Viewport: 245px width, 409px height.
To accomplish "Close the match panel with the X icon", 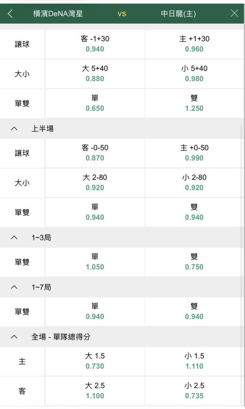I will coord(234,13).
